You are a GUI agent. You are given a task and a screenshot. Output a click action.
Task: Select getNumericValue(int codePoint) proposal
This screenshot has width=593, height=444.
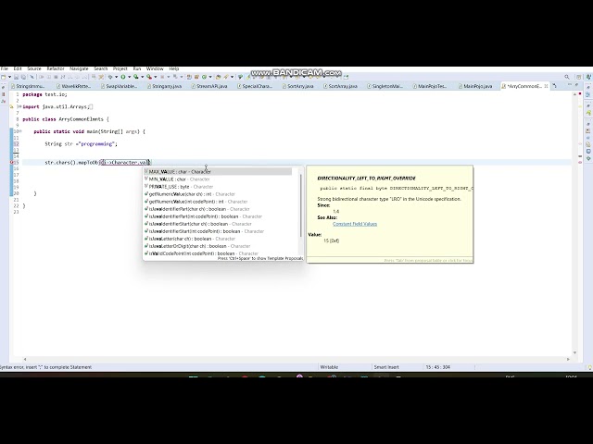coord(218,202)
